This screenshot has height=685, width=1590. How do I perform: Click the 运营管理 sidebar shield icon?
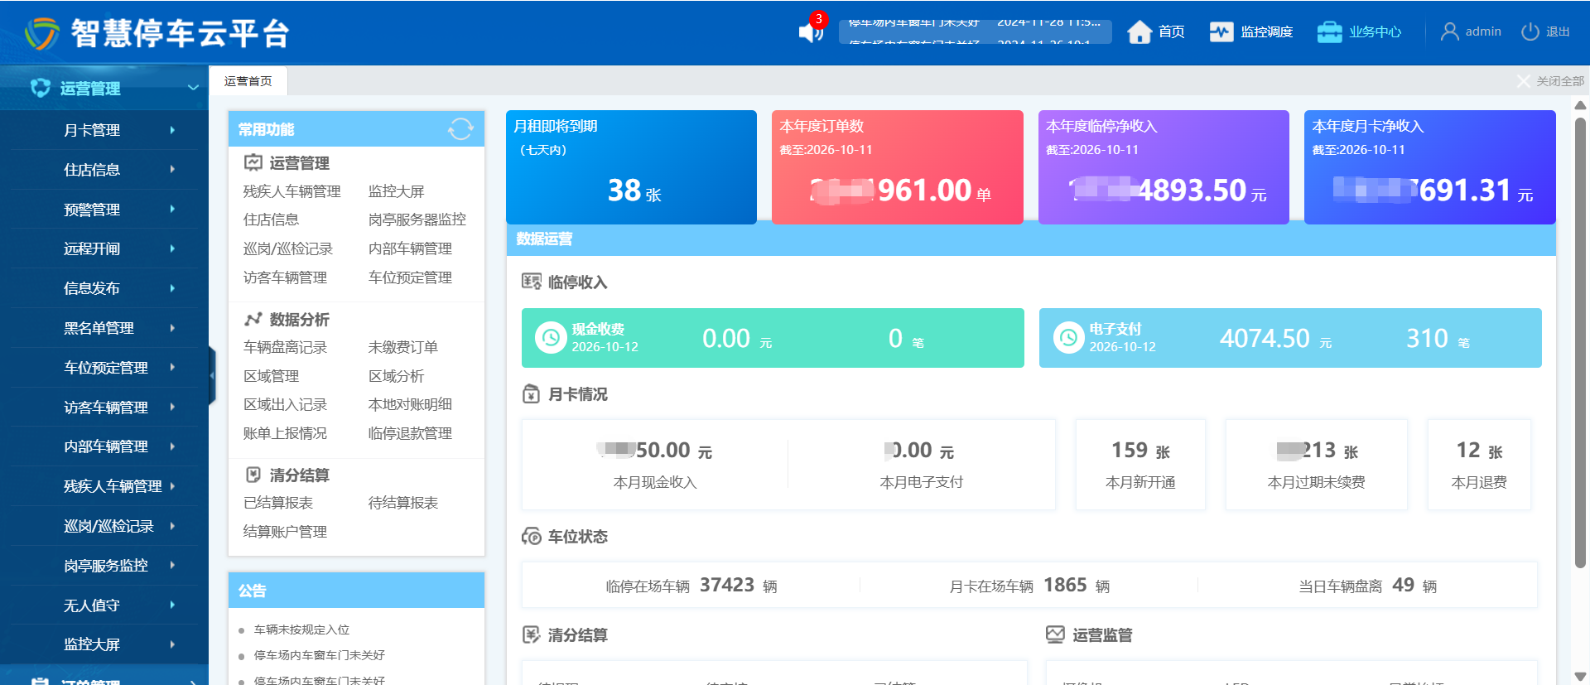coord(40,88)
